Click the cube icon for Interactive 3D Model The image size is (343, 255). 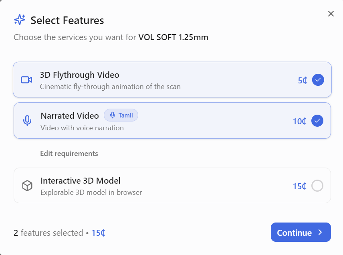27,186
